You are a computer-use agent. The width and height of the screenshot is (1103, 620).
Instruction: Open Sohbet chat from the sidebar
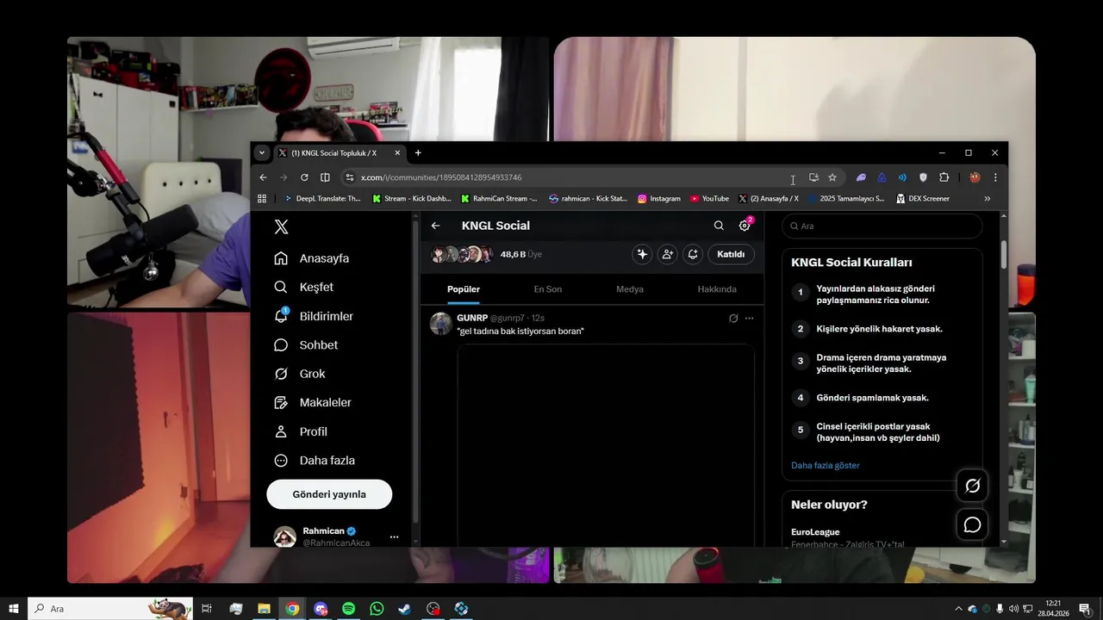pos(306,344)
